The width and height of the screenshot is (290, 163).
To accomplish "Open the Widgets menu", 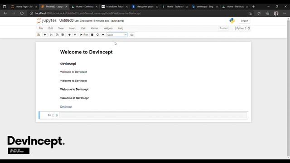I will (108, 28).
